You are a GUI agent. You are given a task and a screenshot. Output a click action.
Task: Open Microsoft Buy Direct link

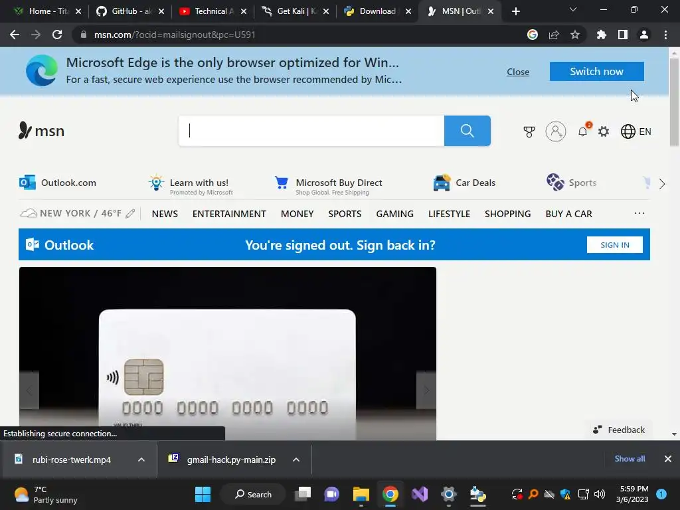coord(328,185)
